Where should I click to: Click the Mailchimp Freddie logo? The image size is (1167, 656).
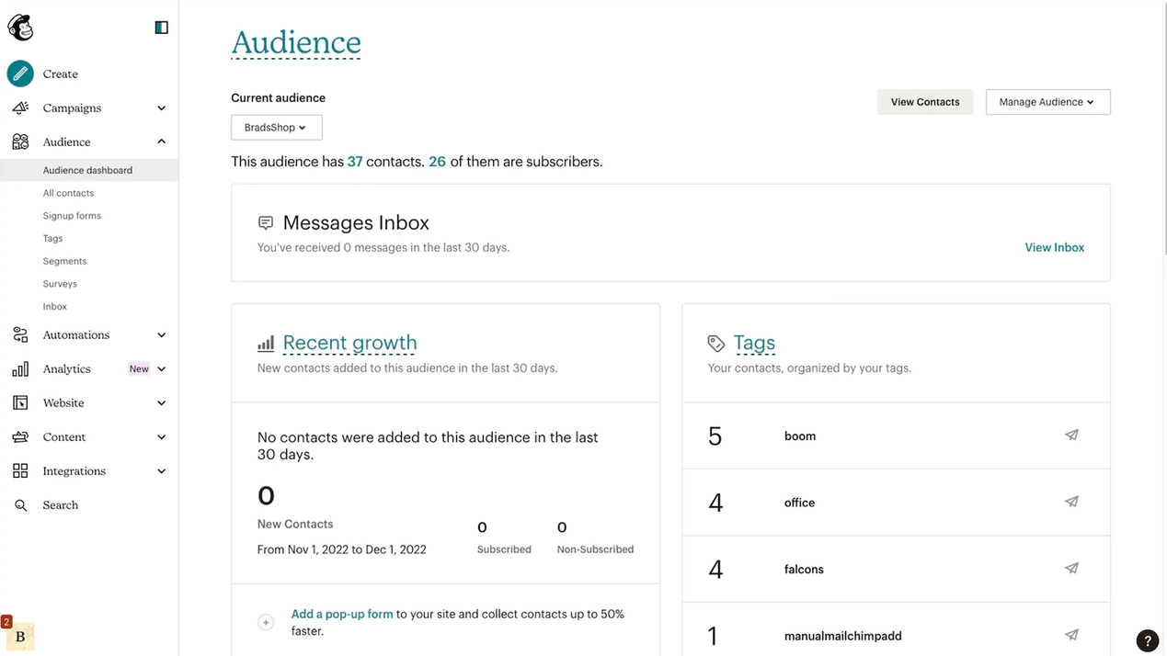tap(20, 28)
